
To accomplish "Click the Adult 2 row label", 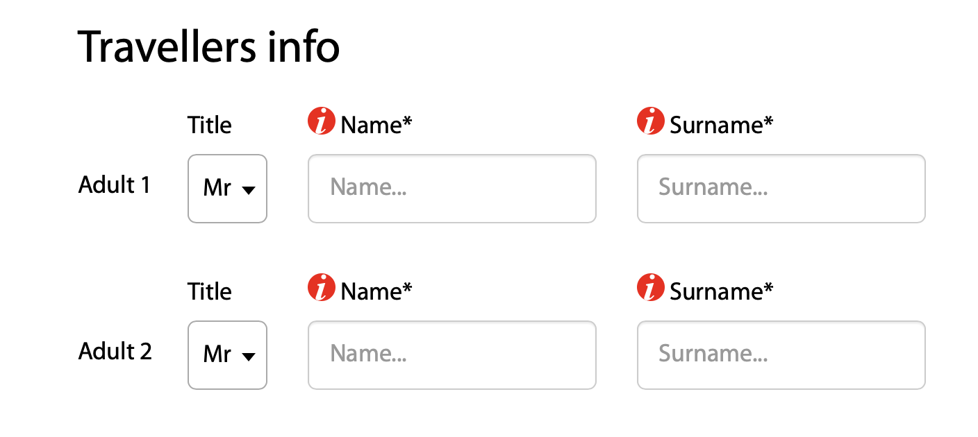I will click(115, 352).
